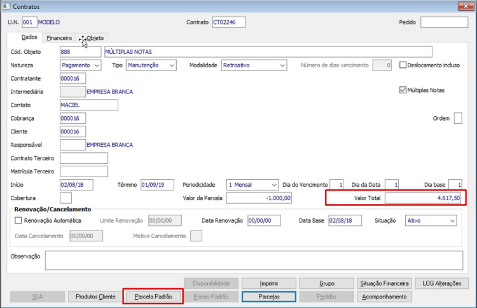Close the Contratos window

[466, 6]
